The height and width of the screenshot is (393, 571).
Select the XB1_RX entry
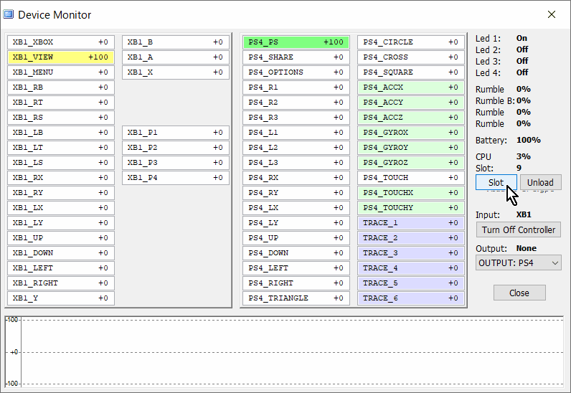pyautogui.click(x=61, y=178)
